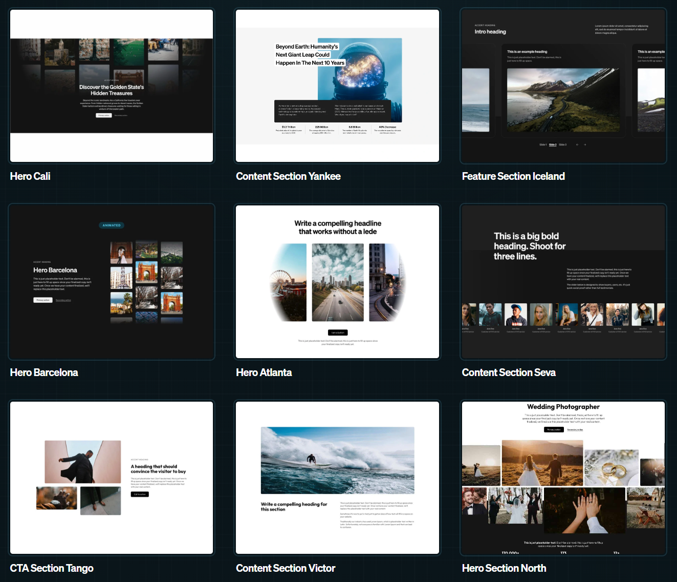Click the CTA Section Tango title

pyautogui.click(x=52, y=568)
